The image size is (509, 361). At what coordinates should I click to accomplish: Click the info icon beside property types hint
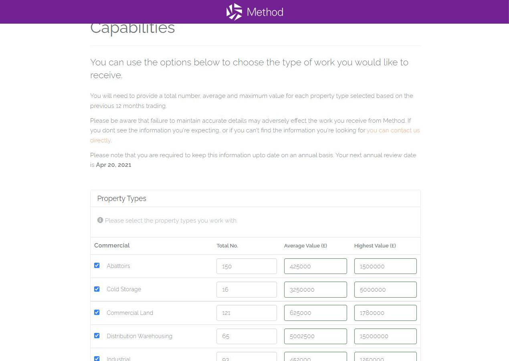tap(100, 220)
